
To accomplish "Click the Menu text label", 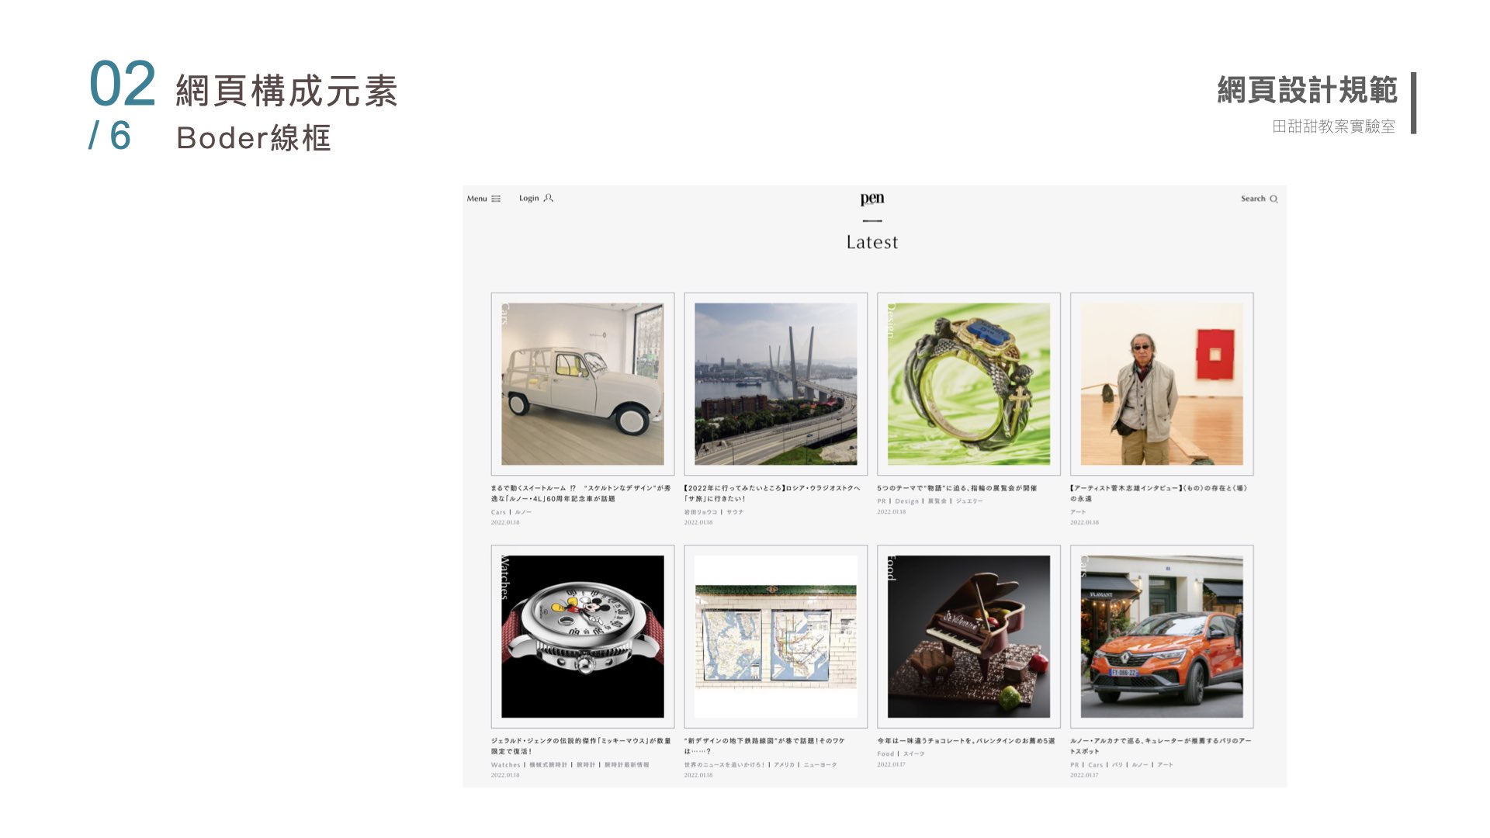I will [x=476, y=199].
